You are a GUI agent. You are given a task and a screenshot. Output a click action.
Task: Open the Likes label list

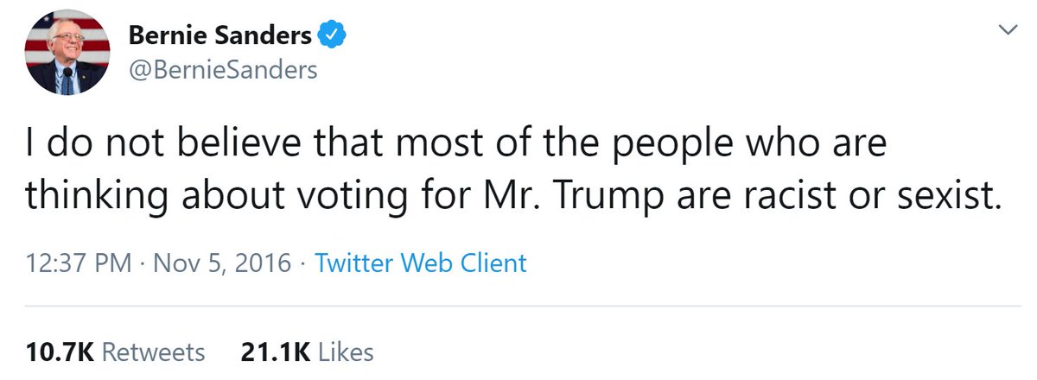click(345, 352)
